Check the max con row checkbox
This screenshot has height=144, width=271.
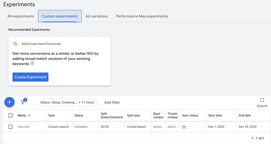coord(10,127)
